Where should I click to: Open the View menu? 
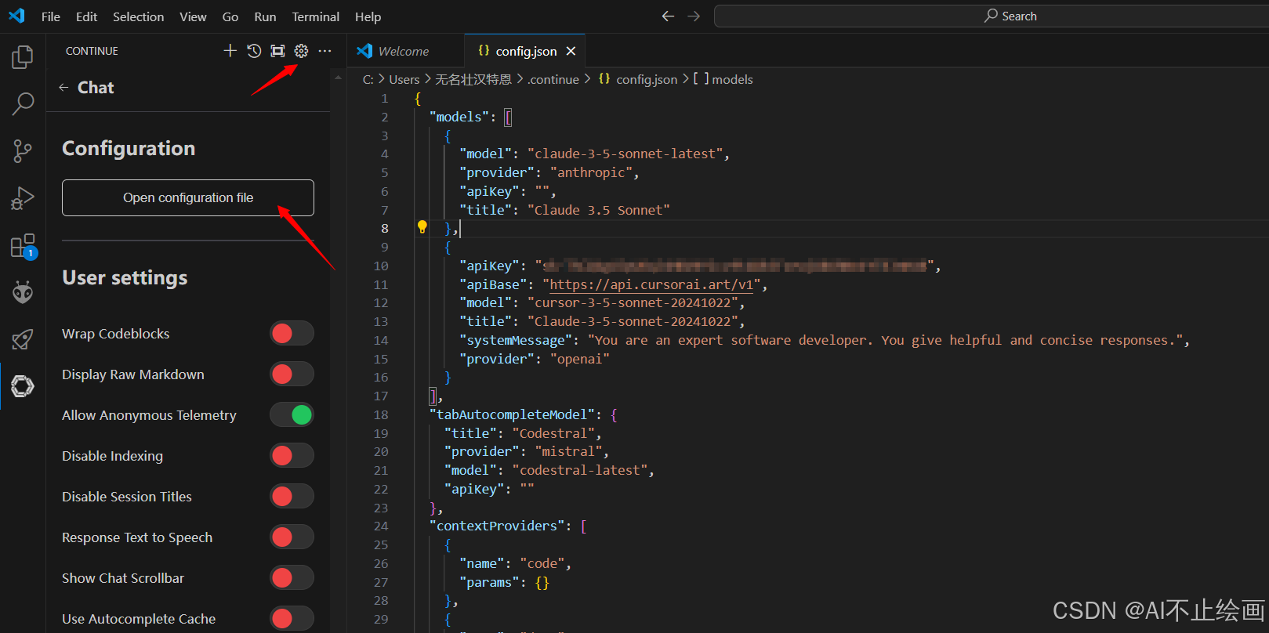pos(193,16)
